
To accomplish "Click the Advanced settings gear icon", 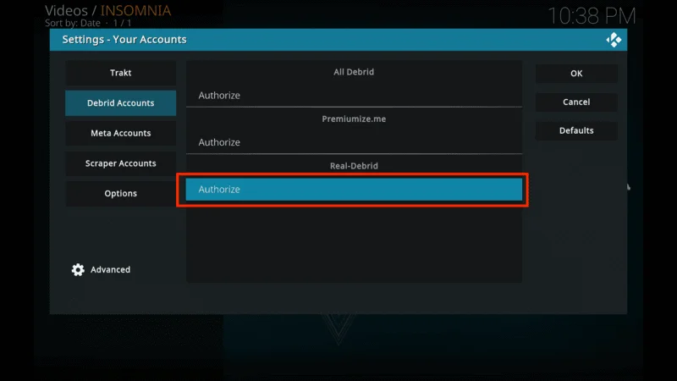I will 78,269.
